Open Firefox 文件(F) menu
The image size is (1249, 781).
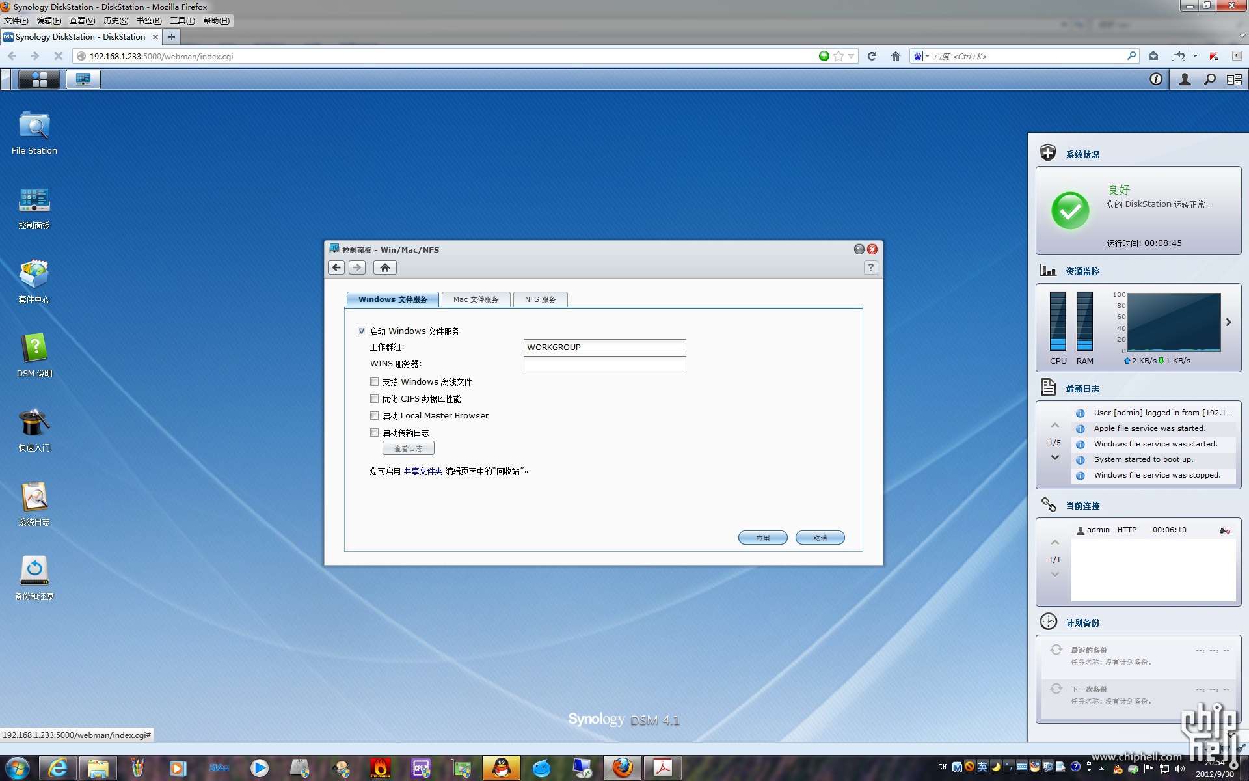[16, 21]
